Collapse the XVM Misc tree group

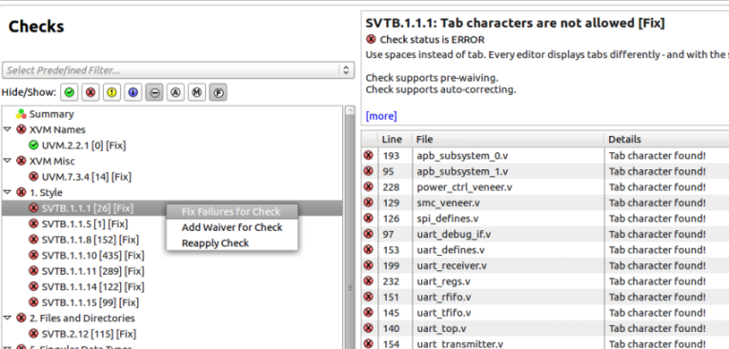tap(7, 161)
